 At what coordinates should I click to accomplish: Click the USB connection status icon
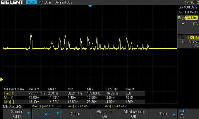pyautogui.click(x=182, y=111)
